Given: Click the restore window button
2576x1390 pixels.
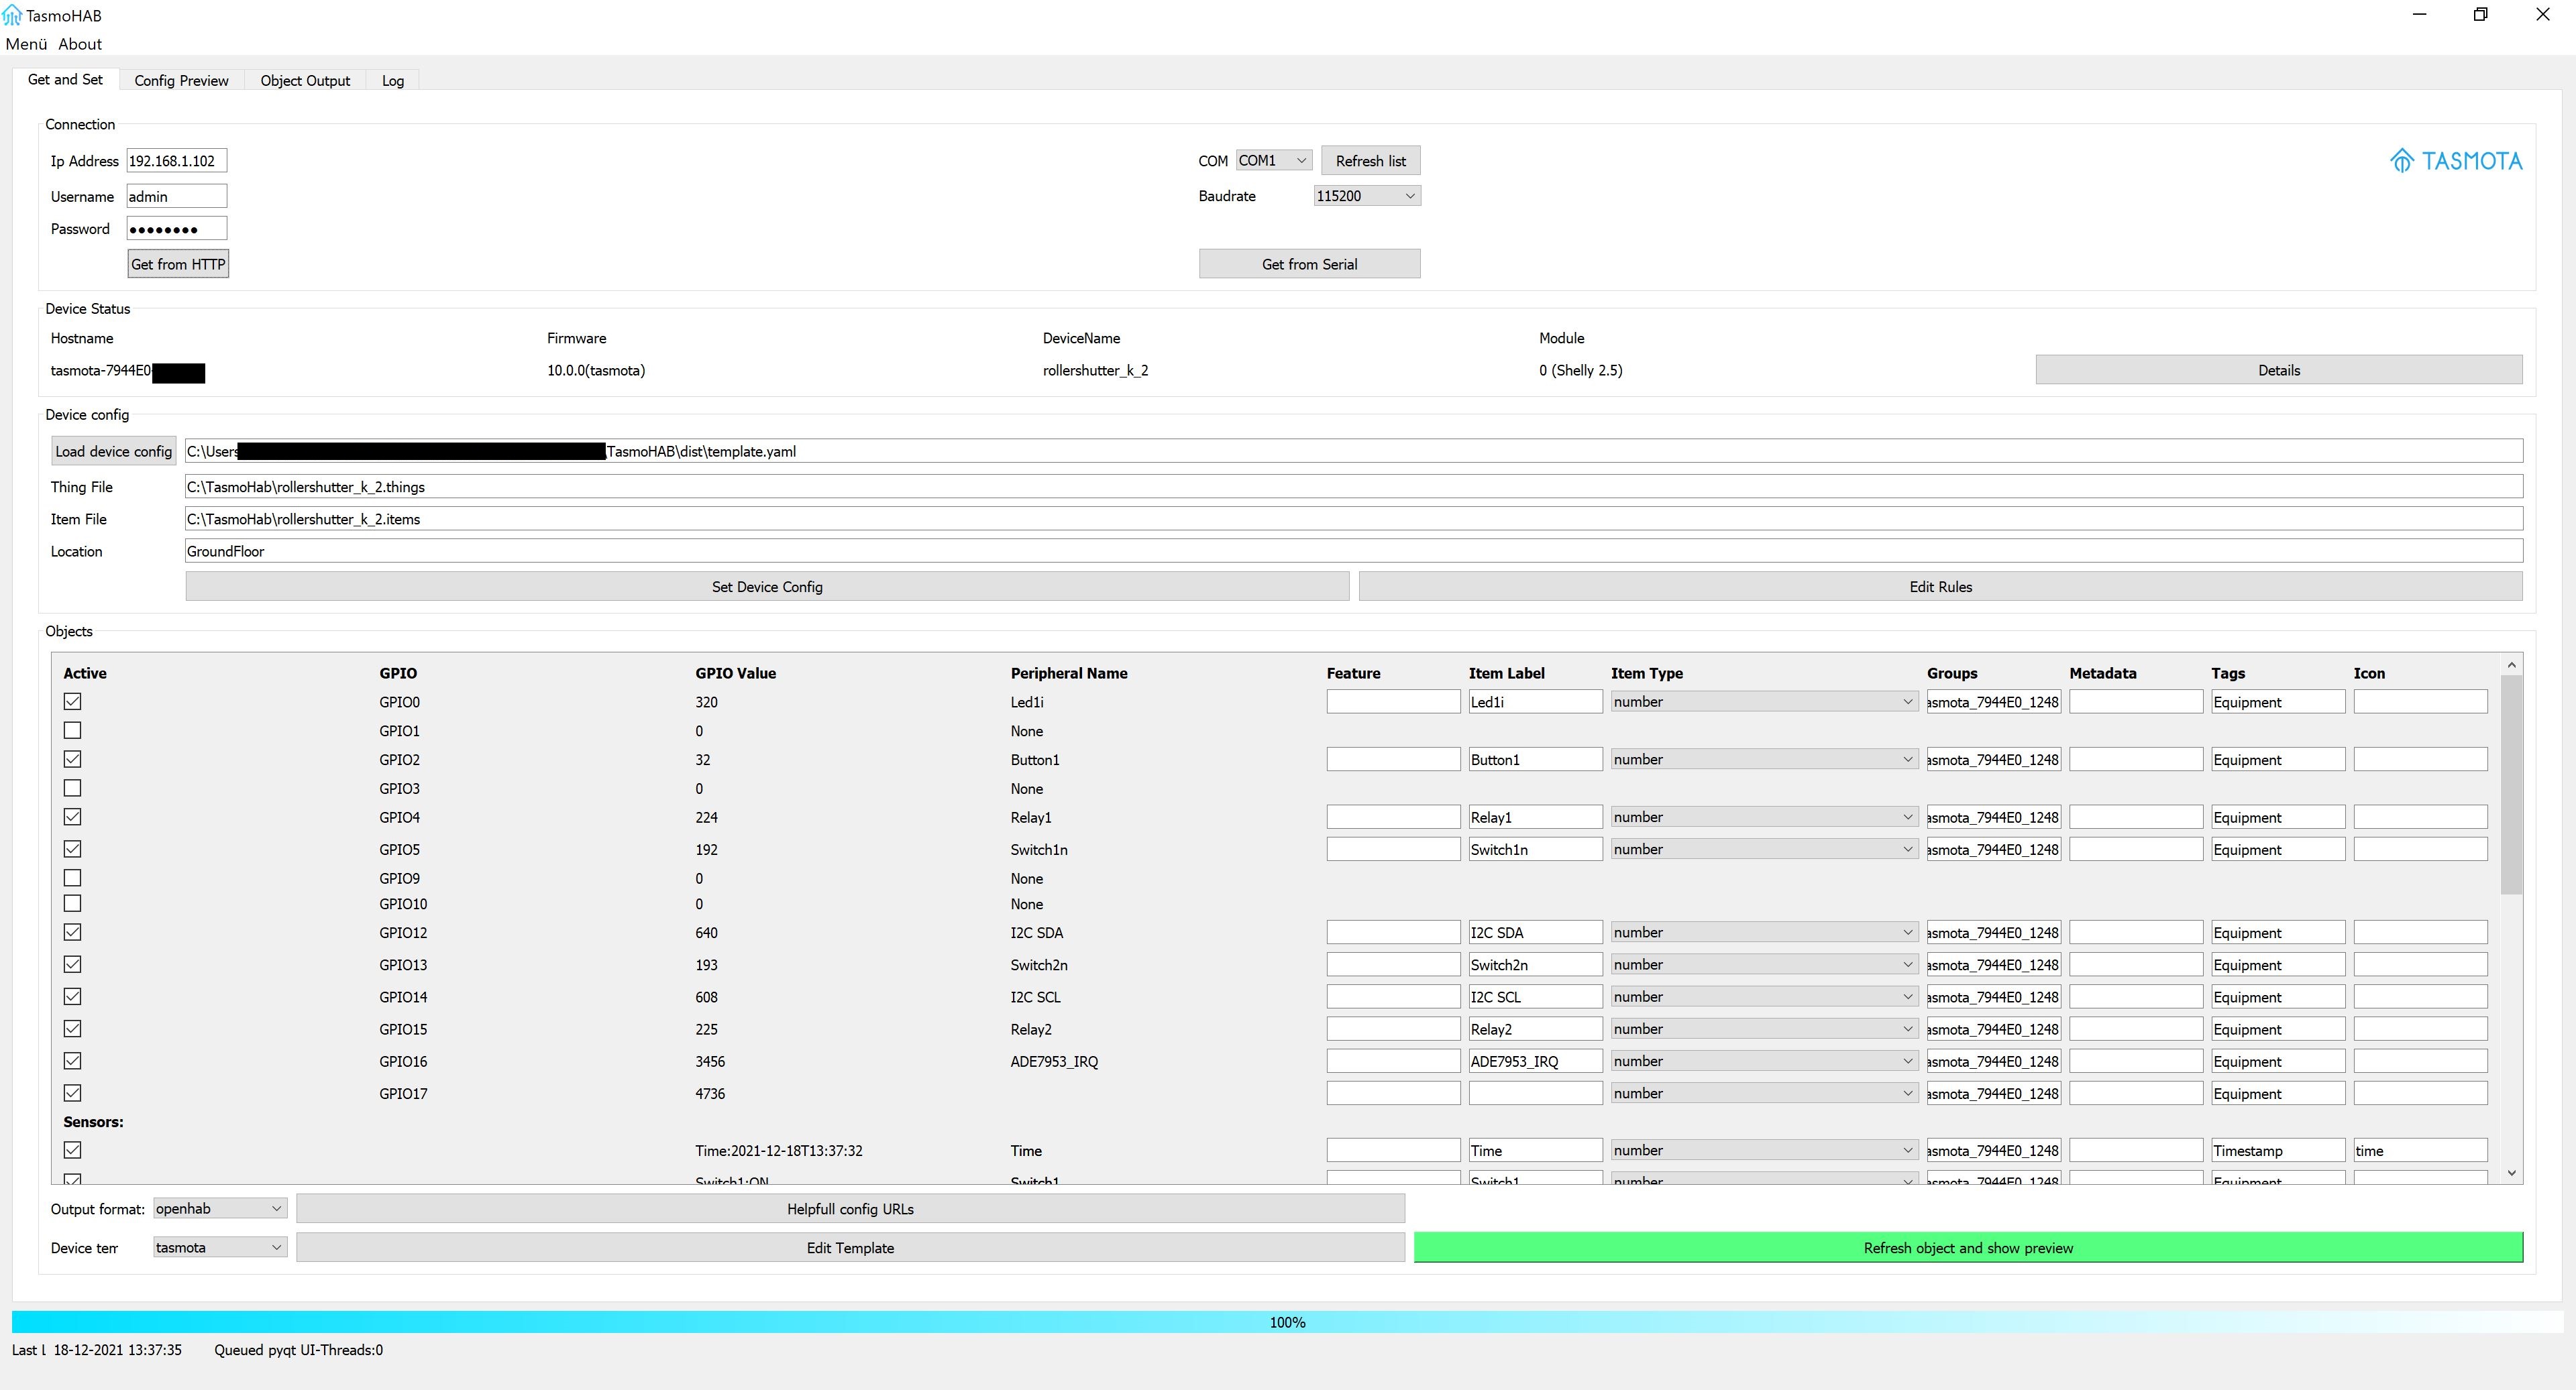Looking at the screenshot, I should 2480,15.
